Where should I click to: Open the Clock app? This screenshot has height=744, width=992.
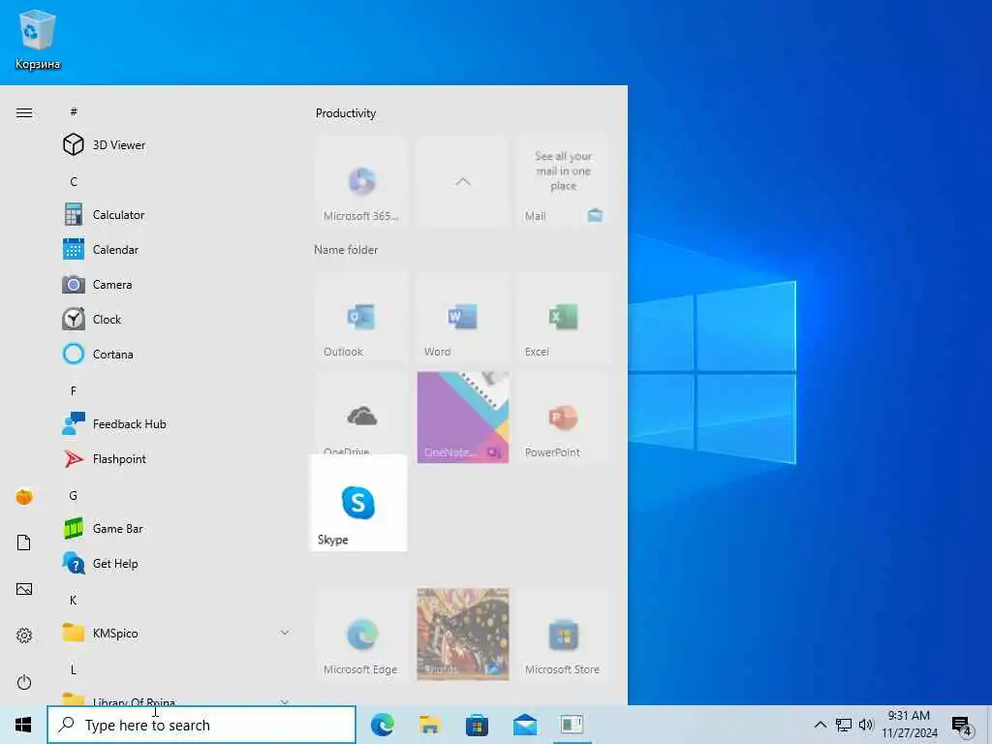pos(174,319)
